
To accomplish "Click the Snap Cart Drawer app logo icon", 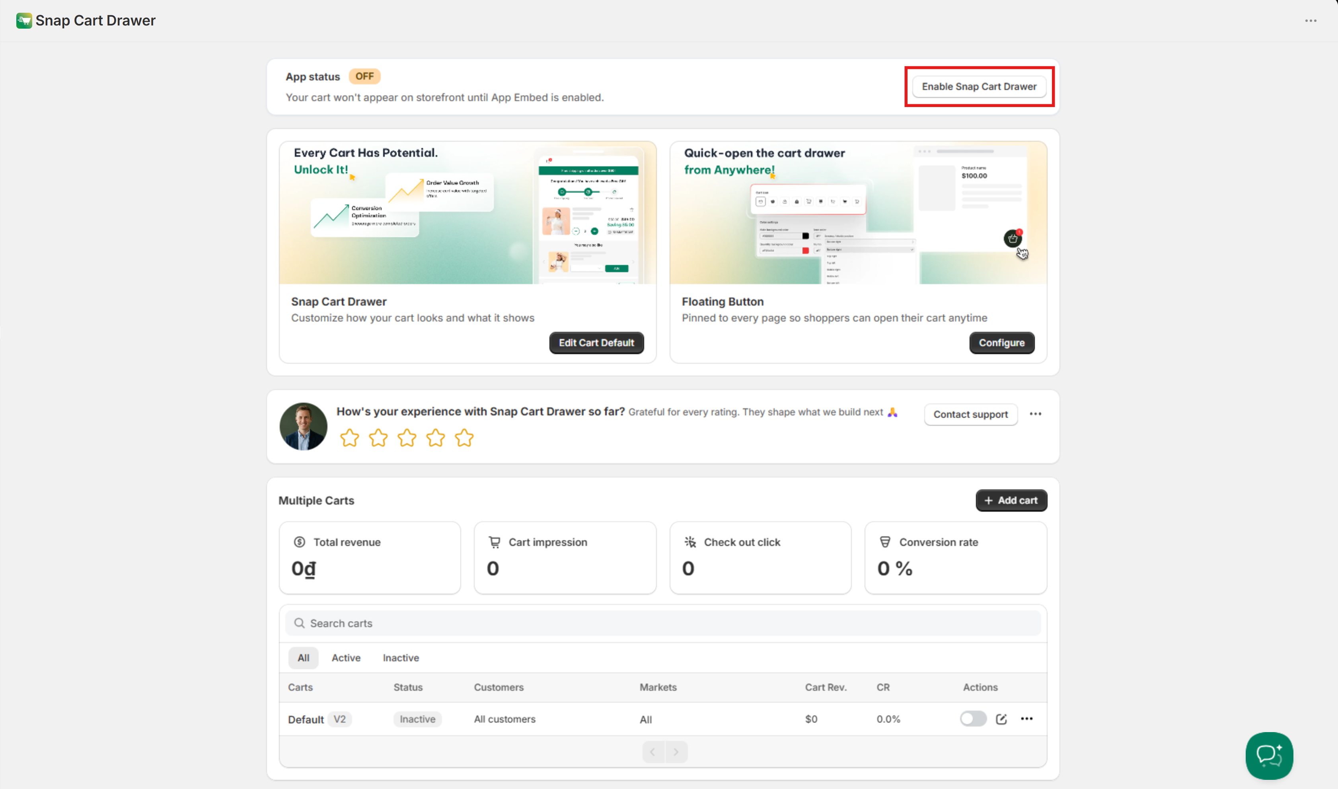I will pyautogui.click(x=24, y=21).
